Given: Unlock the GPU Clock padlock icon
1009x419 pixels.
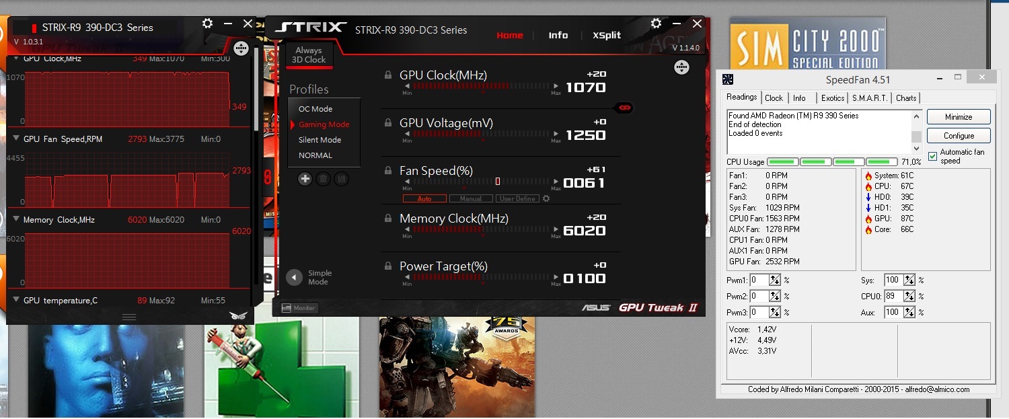Looking at the screenshot, I should 387,75.
